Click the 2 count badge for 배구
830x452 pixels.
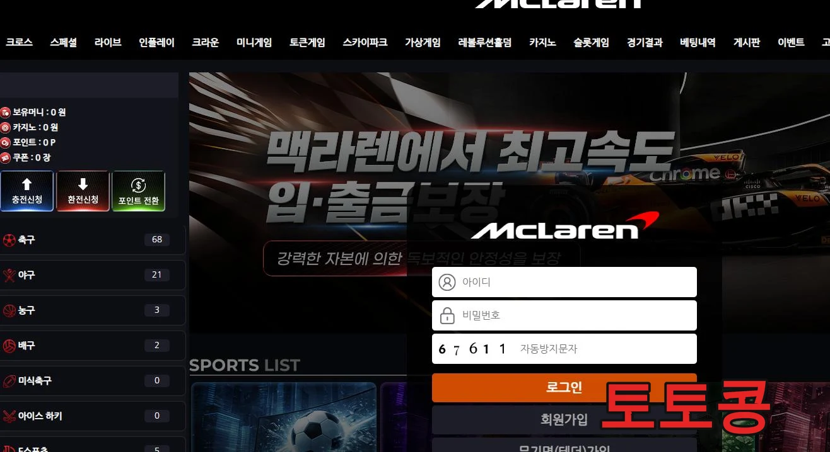[x=157, y=345]
